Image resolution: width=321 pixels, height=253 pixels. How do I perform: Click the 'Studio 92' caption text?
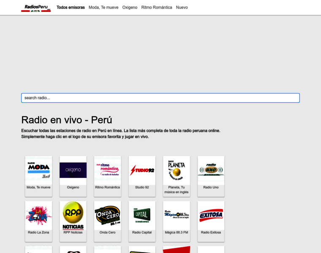point(142,187)
